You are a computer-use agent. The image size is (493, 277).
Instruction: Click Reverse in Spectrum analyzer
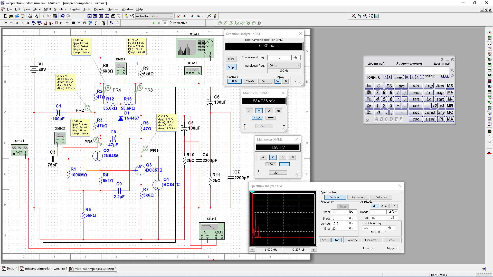[353, 240]
